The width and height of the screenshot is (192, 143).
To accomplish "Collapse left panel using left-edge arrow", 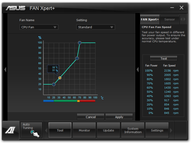I will [x=5, y=70].
